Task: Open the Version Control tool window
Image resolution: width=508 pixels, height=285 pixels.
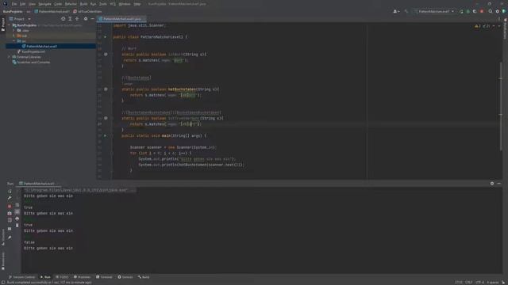Action: pyautogui.click(x=21, y=277)
